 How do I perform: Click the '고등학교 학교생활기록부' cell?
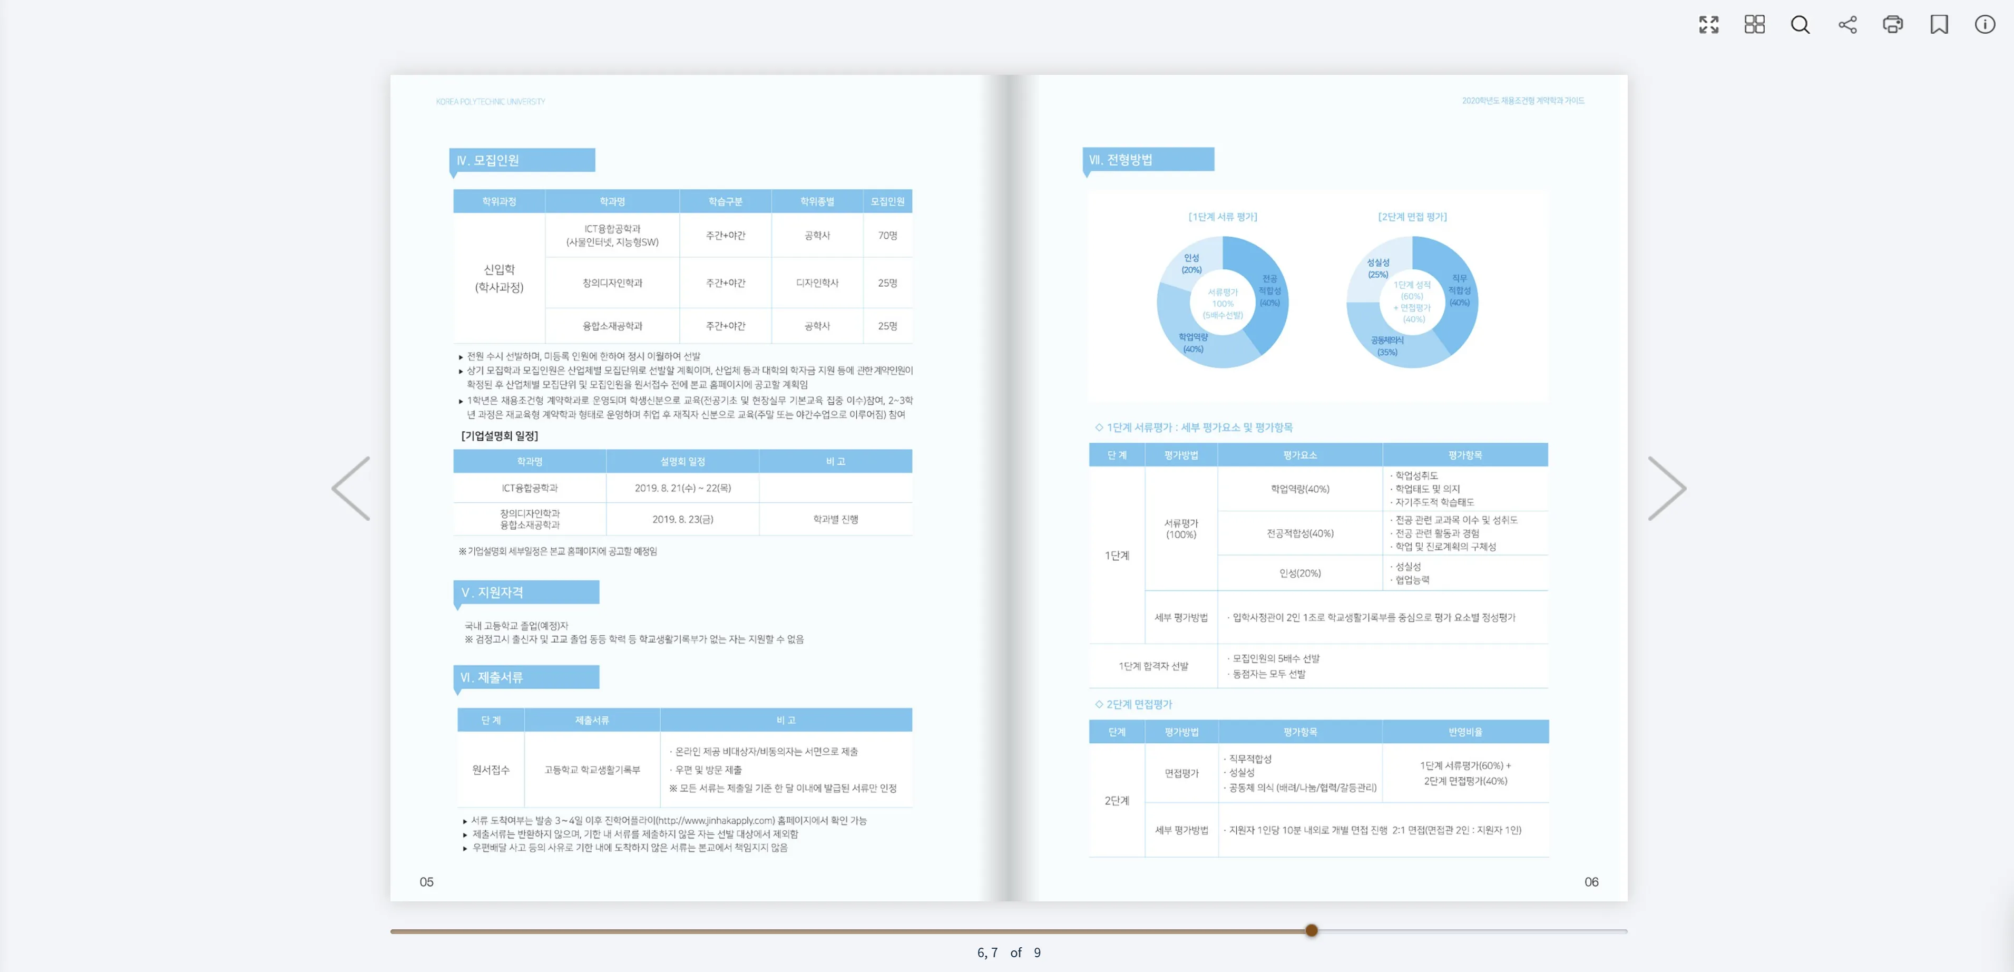pyautogui.click(x=592, y=770)
